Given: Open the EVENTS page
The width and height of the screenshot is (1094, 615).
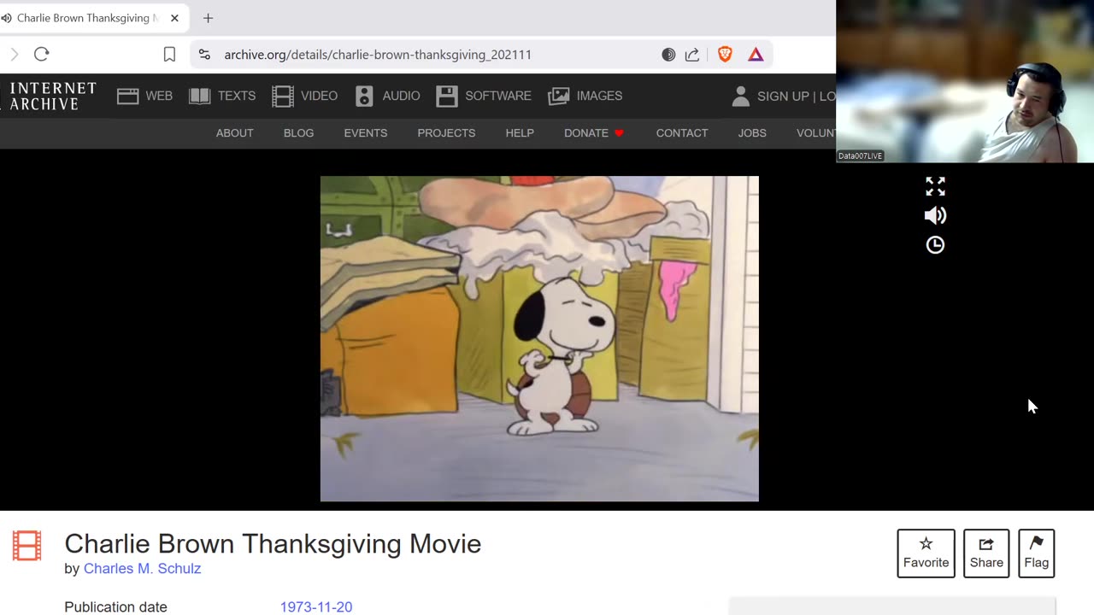Looking at the screenshot, I should 365,133.
